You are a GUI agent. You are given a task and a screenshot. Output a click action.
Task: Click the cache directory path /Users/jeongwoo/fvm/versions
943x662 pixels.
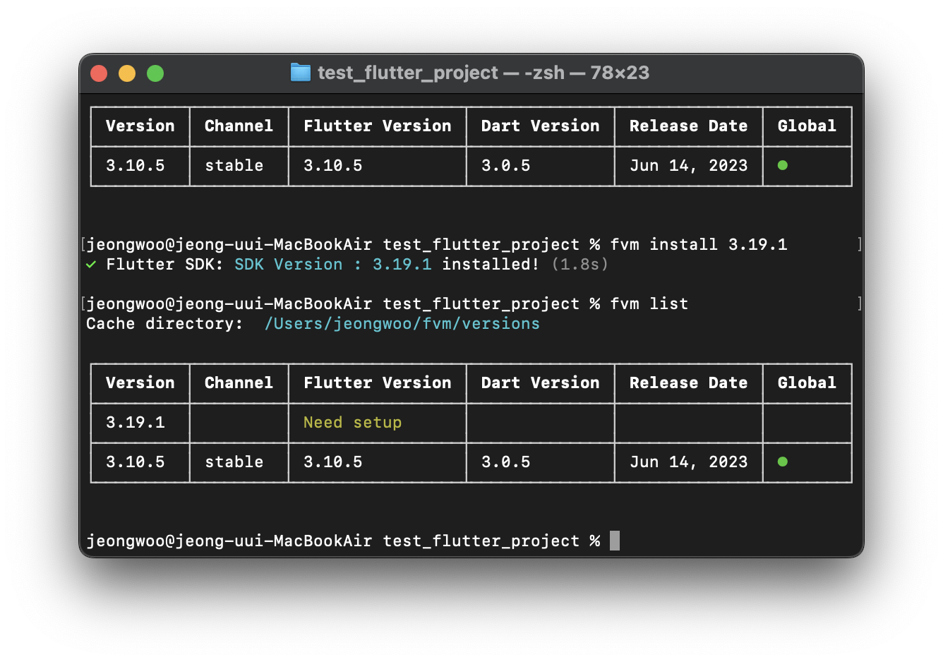[402, 324]
